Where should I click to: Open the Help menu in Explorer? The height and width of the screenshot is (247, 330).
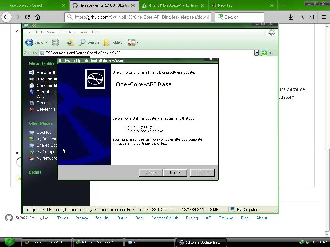click(x=96, y=32)
